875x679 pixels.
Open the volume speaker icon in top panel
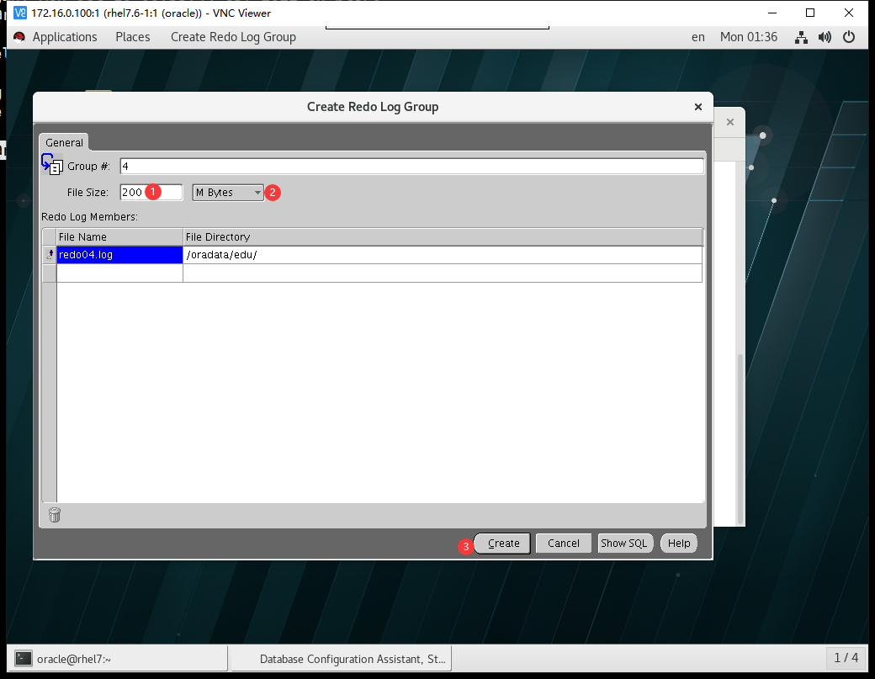pos(825,37)
